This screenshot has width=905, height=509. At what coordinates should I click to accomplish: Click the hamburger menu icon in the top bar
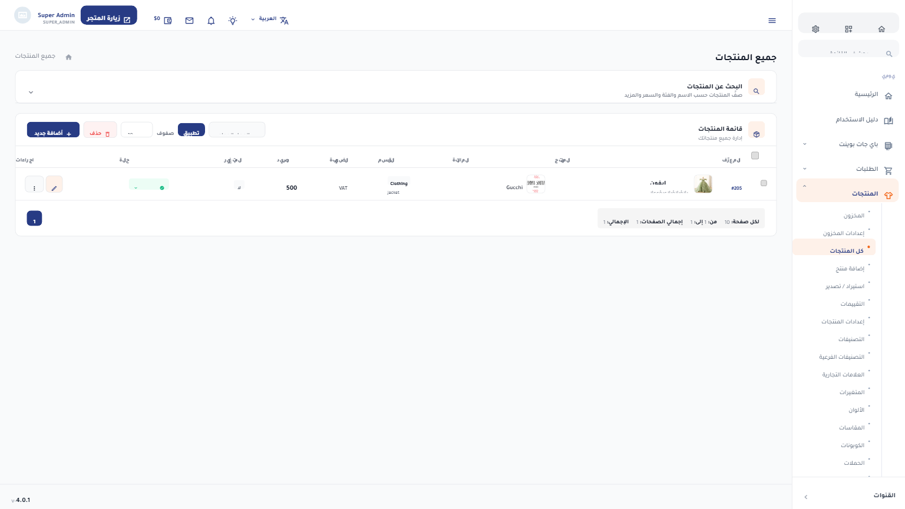pos(772,21)
